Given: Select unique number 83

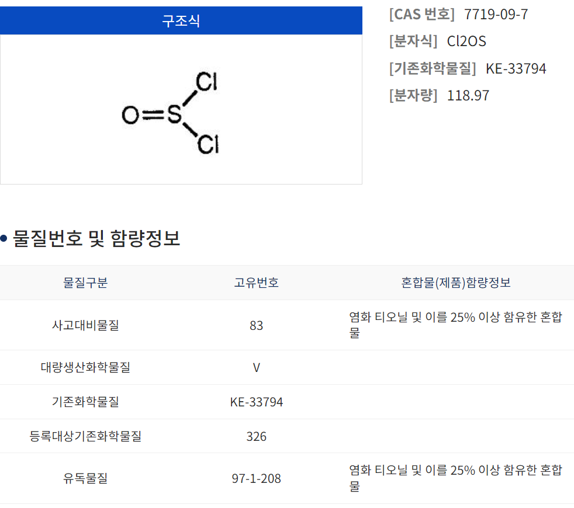Looking at the screenshot, I should (256, 325).
